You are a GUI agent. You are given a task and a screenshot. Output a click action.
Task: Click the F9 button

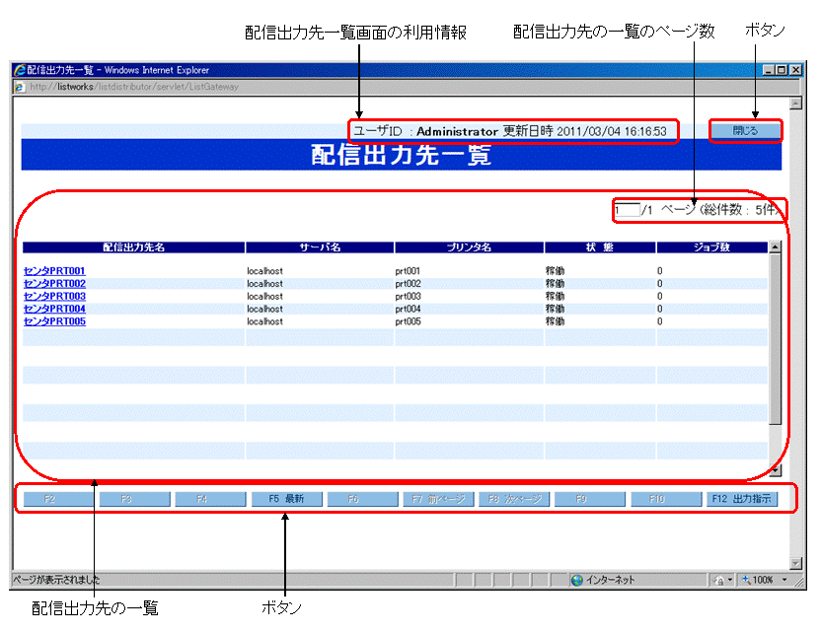(590, 499)
